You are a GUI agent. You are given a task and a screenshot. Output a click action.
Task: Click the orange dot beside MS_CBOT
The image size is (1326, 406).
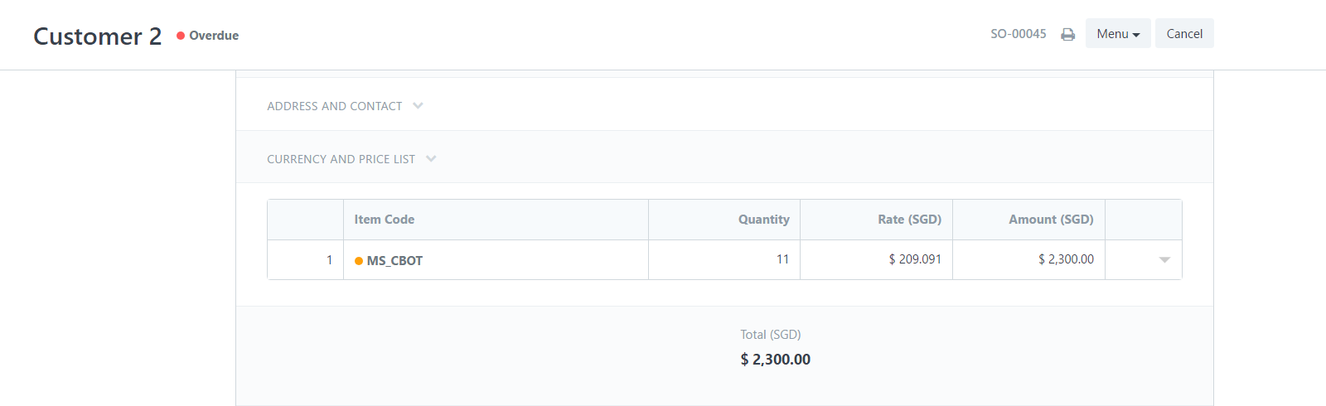coord(359,261)
